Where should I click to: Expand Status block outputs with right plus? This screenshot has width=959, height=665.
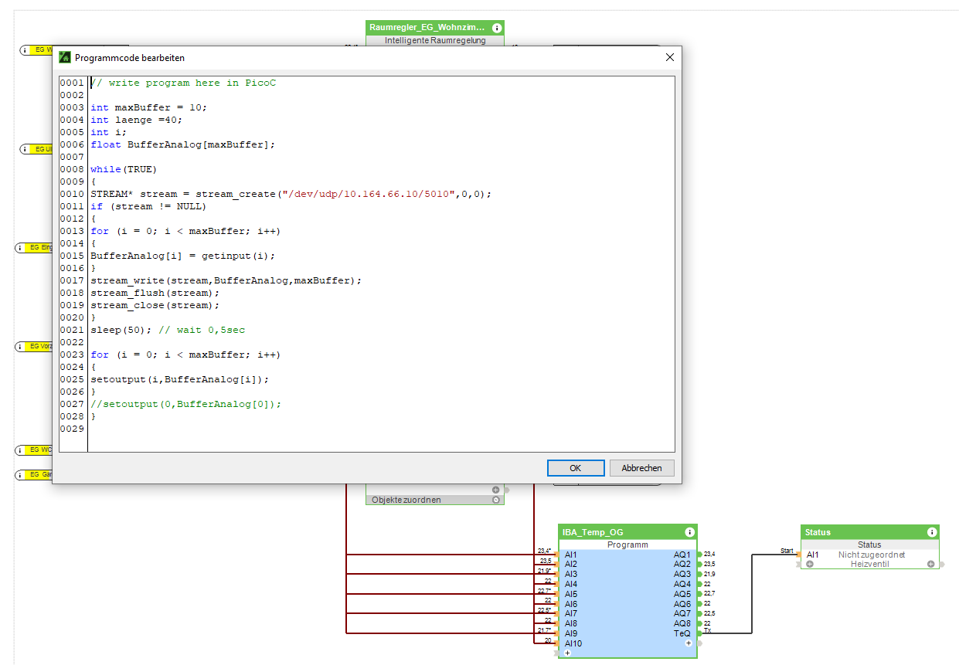(931, 565)
